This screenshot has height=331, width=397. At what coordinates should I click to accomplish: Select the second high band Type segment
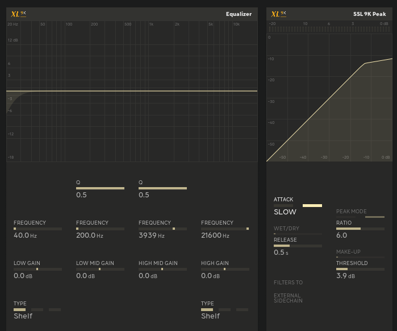pos(224,310)
